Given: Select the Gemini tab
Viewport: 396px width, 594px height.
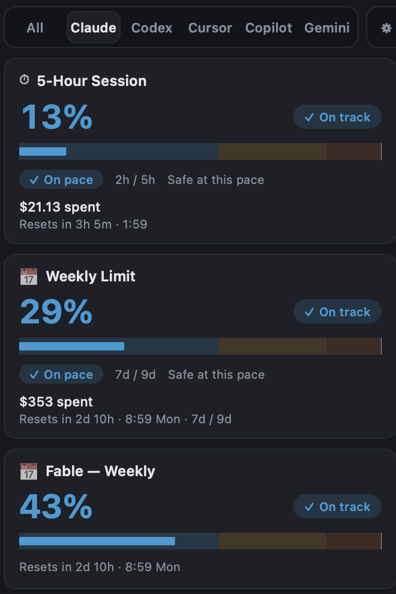Looking at the screenshot, I should [x=327, y=27].
